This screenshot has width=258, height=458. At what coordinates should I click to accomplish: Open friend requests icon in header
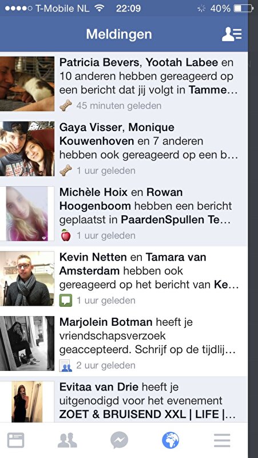pyautogui.click(x=232, y=34)
